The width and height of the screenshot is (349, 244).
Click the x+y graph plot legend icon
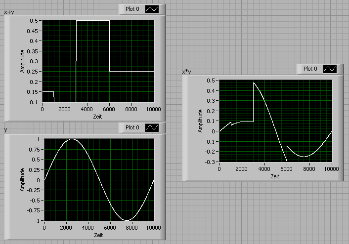pyautogui.click(x=152, y=9)
